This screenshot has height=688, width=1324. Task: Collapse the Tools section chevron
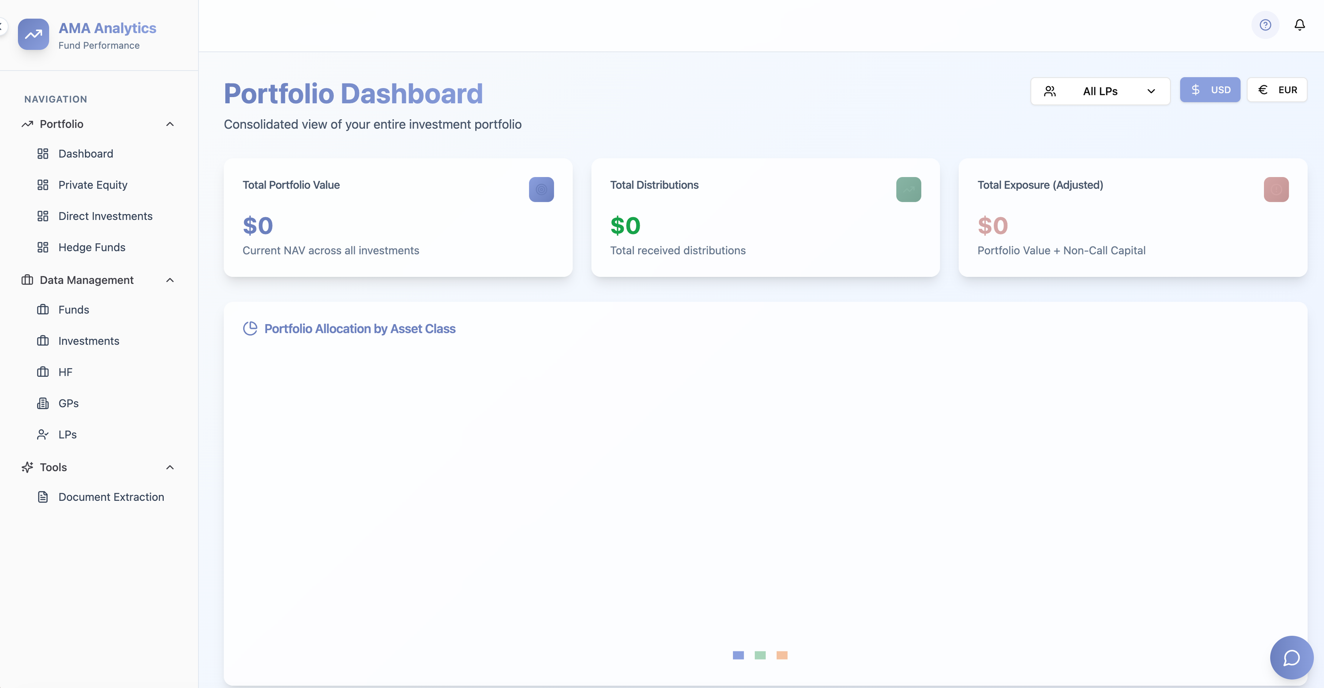coord(170,467)
